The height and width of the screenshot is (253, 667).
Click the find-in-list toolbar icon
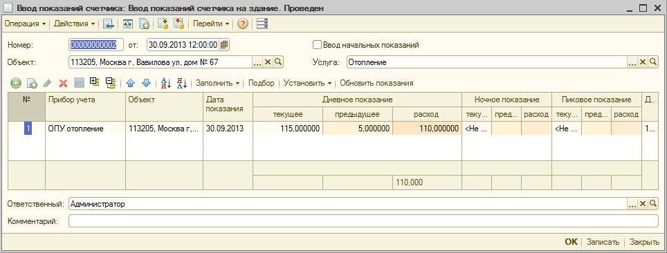[x=109, y=24]
